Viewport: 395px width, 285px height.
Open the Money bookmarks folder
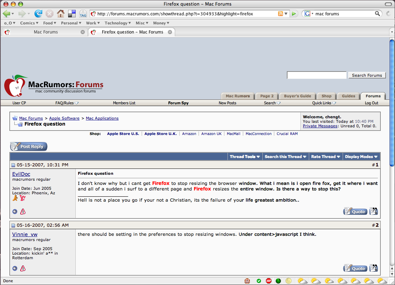tap(161, 23)
